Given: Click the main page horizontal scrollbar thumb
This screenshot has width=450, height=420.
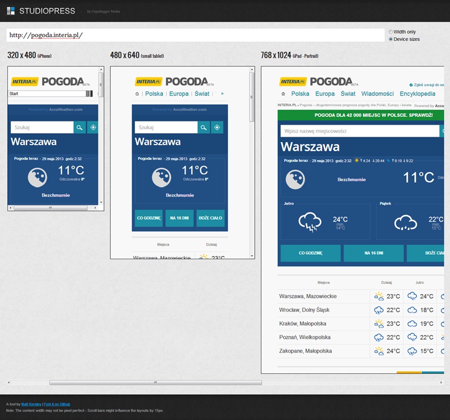Looking at the screenshot, I should pos(156,382).
